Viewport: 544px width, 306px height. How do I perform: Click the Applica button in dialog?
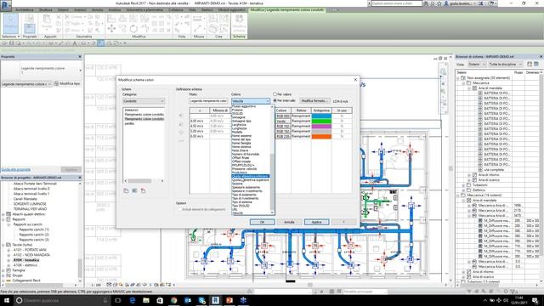click(316, 222)
